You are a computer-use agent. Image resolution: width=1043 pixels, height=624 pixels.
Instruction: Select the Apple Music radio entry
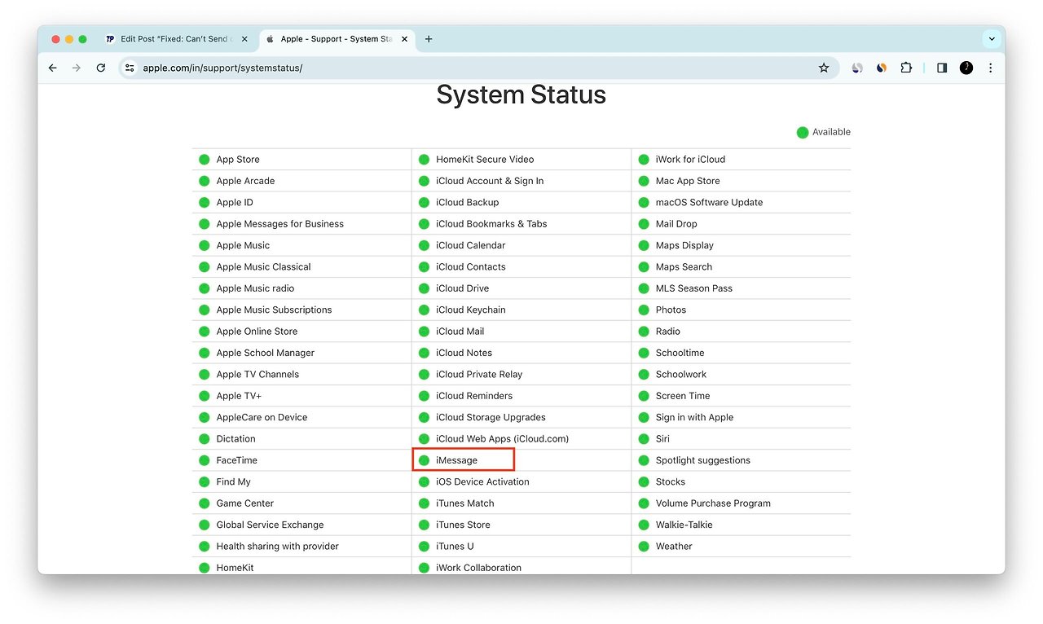(x=301, y=288)
